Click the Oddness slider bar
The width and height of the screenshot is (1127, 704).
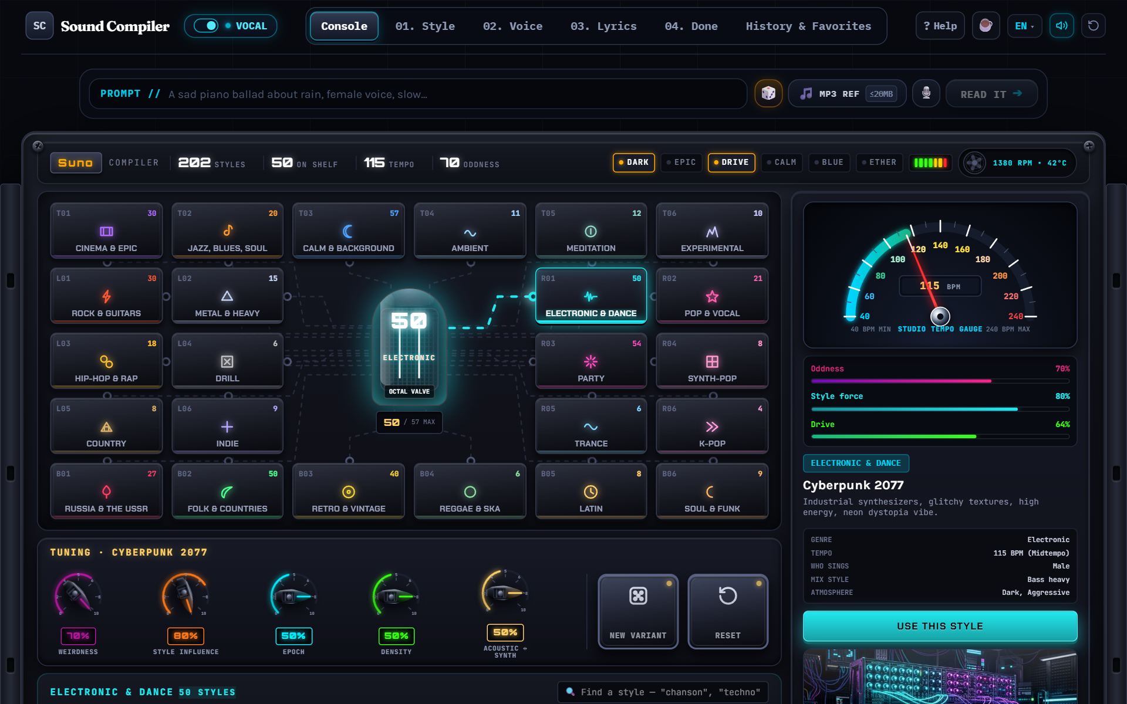[940, 381]
